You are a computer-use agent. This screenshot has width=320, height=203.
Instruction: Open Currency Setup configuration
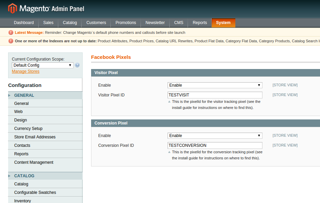(x=45, y=129)
